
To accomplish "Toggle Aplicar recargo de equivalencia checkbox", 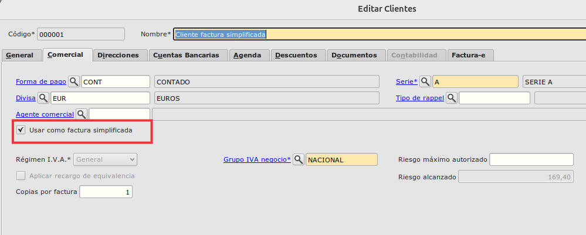I will coord(21,176).
